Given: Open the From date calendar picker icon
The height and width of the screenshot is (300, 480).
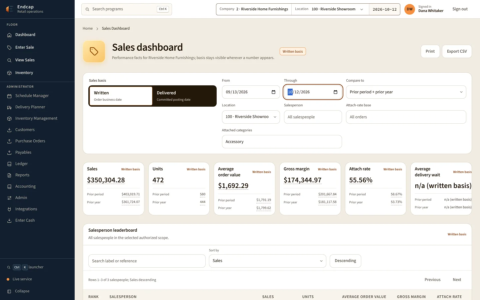Looking at the screenshot, I should [x=273, y=92].
